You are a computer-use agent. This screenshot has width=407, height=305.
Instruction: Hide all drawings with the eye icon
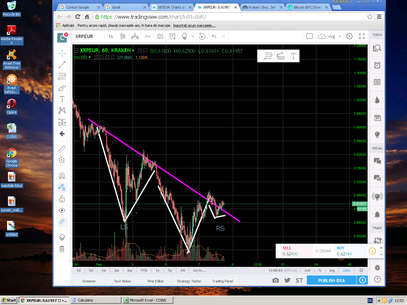[62, 210]
